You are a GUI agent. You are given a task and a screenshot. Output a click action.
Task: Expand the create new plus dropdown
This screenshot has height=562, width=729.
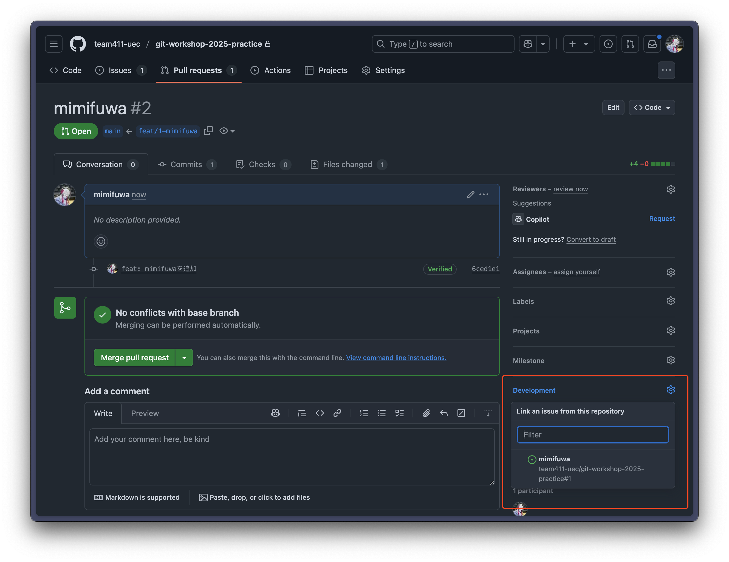click(579, 44)
